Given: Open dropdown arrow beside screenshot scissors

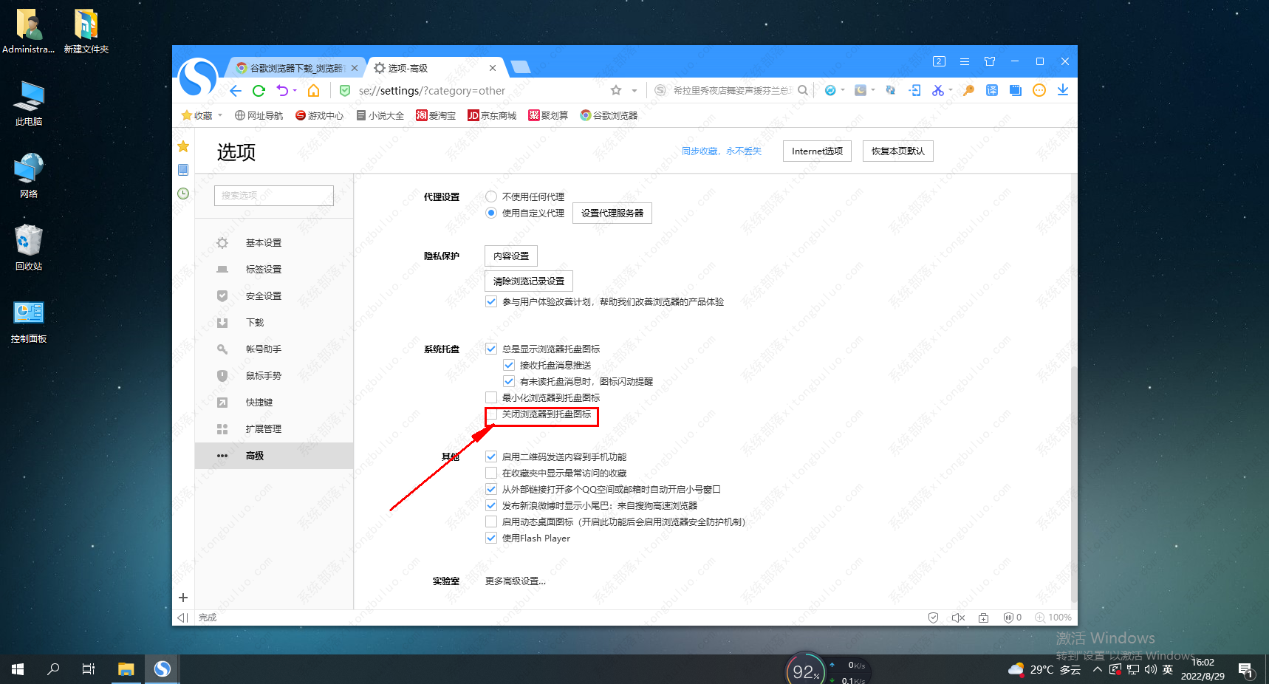Looking at the screenshot, I should coord(951,90).
